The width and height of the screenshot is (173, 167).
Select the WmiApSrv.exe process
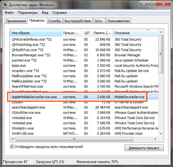84,128
